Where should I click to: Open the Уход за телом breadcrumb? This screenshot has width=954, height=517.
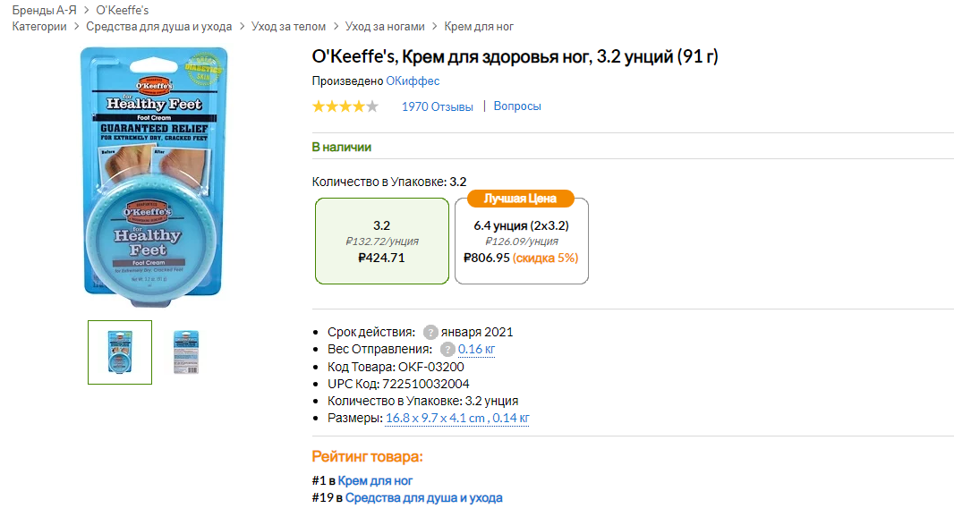pos(289,27)
